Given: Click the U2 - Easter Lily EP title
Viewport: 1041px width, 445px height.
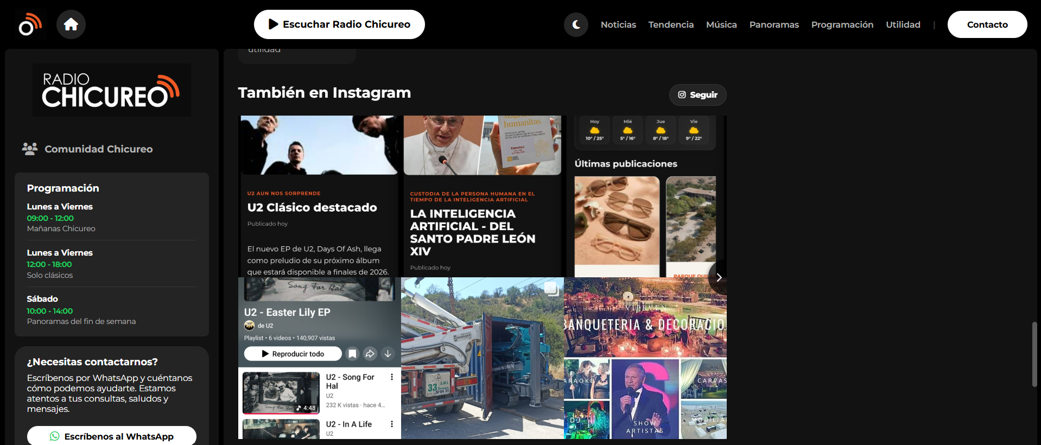Looking at the screenshot, I should coord(287,312).
